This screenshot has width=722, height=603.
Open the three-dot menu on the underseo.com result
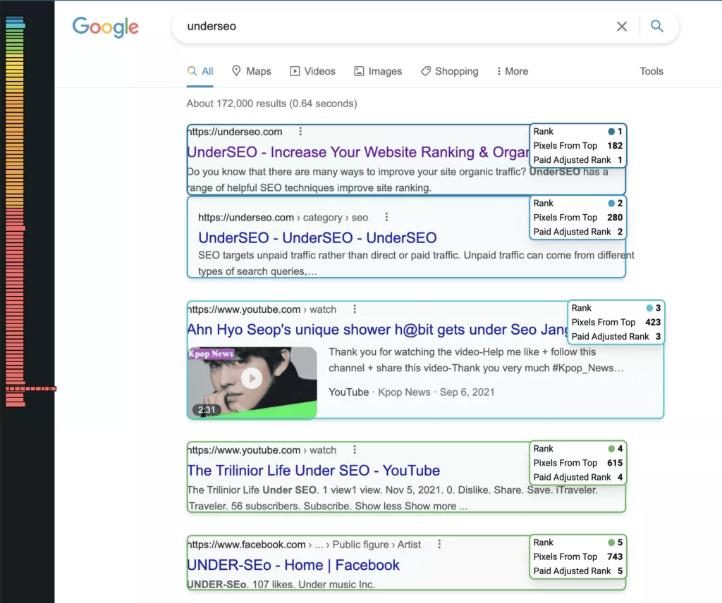(x=300, y=131)
